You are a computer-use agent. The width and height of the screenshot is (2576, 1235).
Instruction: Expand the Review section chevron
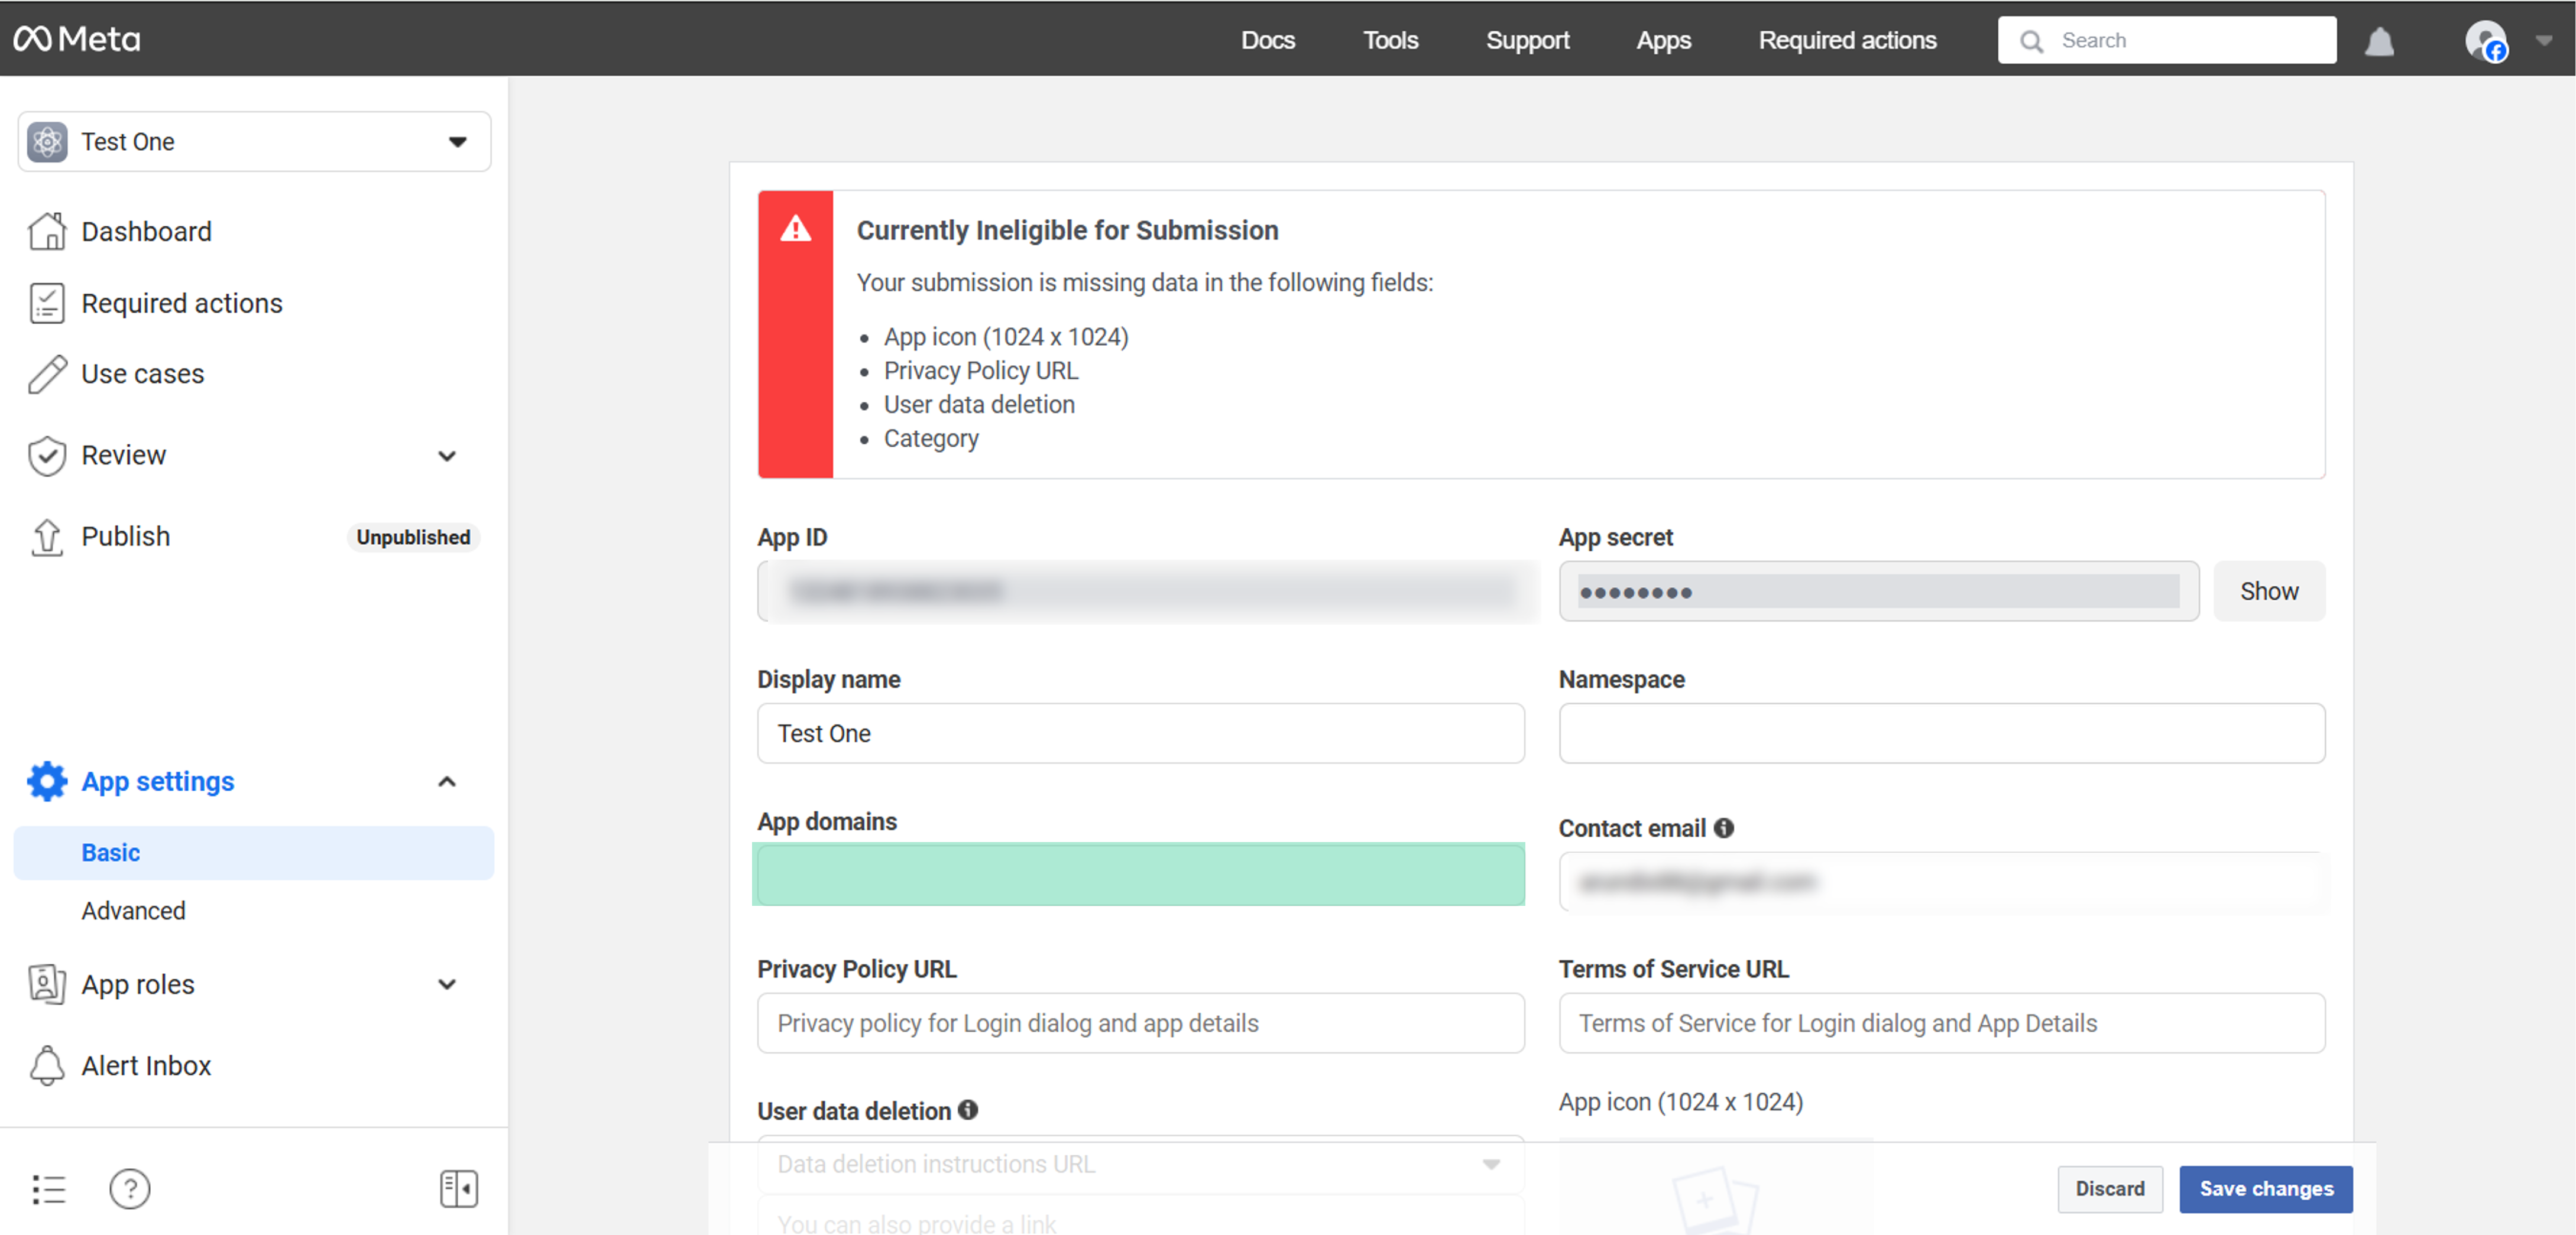point(447,456)
